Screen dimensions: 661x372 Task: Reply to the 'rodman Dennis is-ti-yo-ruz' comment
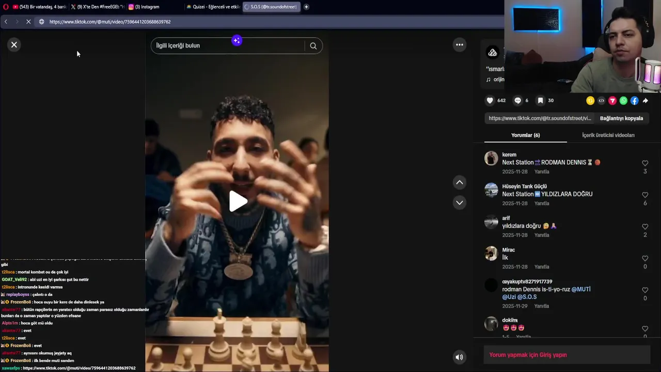coord(541,306)
